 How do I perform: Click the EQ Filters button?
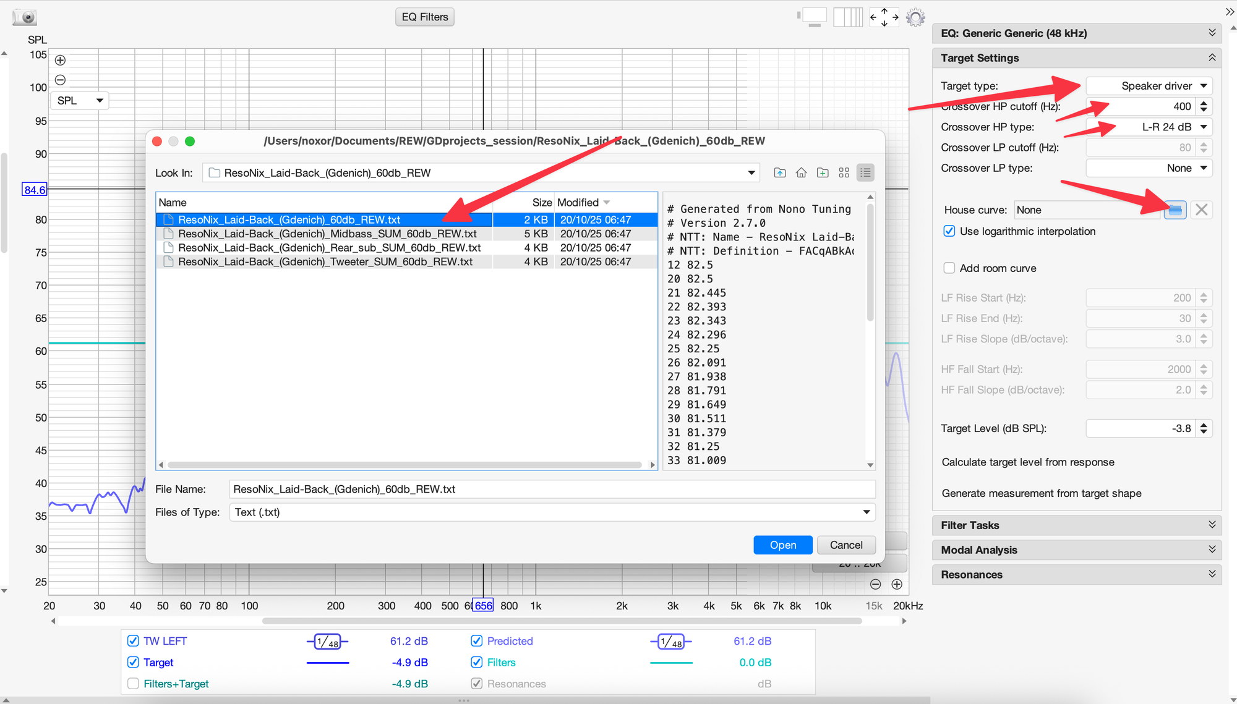click(425, 17)
